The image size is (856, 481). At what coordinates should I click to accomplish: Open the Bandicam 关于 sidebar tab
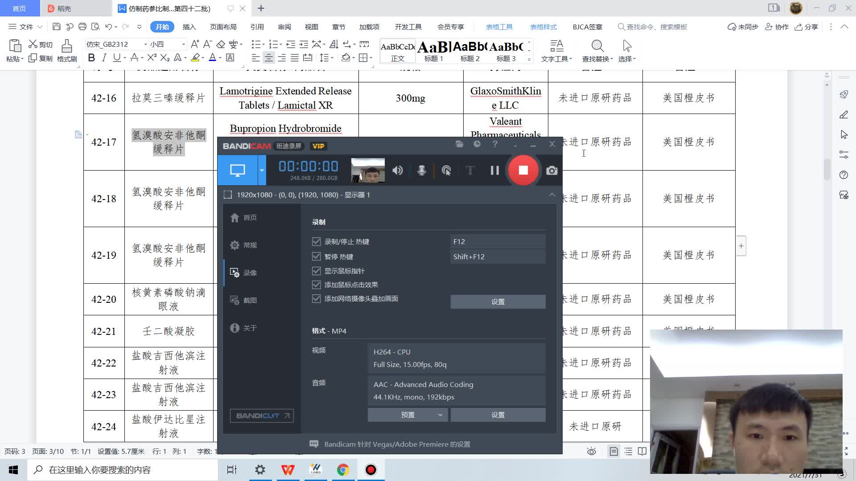point(261,328)
